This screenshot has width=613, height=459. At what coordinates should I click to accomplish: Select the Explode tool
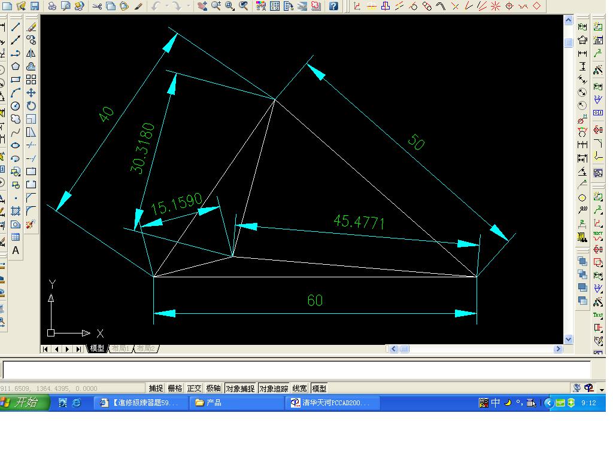(31, 225)
